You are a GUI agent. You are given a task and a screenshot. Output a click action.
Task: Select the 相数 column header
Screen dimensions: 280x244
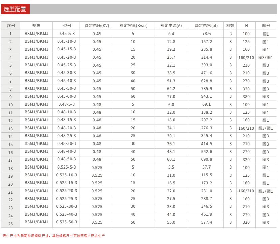[x=230, y=26]
